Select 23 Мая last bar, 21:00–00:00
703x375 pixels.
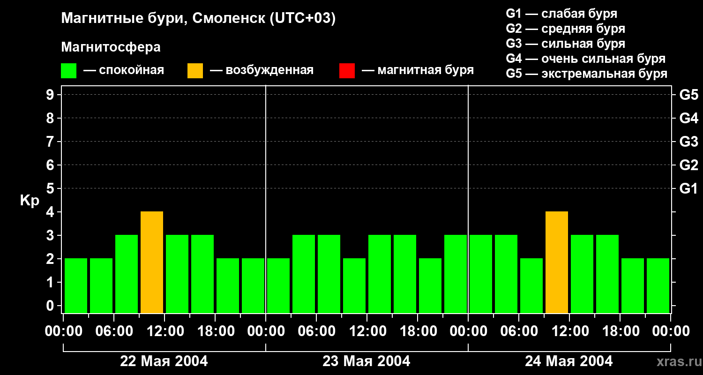(456, 274)
